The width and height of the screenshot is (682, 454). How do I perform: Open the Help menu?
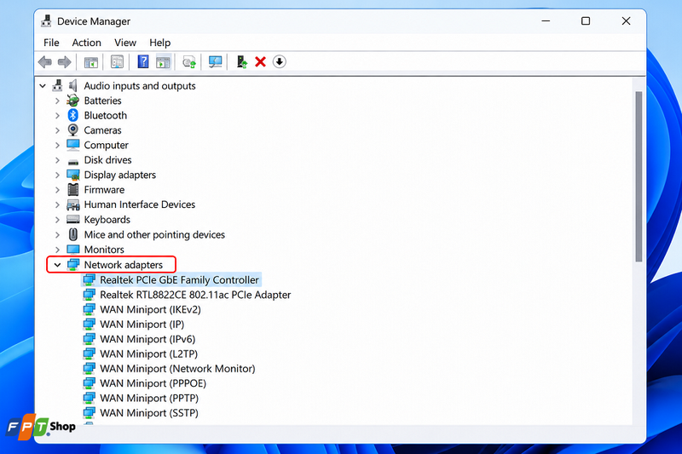pos(159,43)
